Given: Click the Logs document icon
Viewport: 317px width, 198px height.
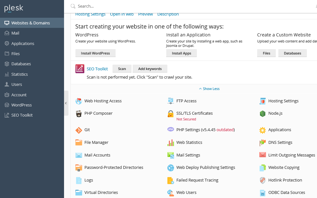Looking at the screenshot, I should (x=79, y=181).
